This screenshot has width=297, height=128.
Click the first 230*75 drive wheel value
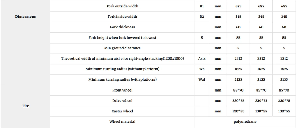[x=238, y=100]
